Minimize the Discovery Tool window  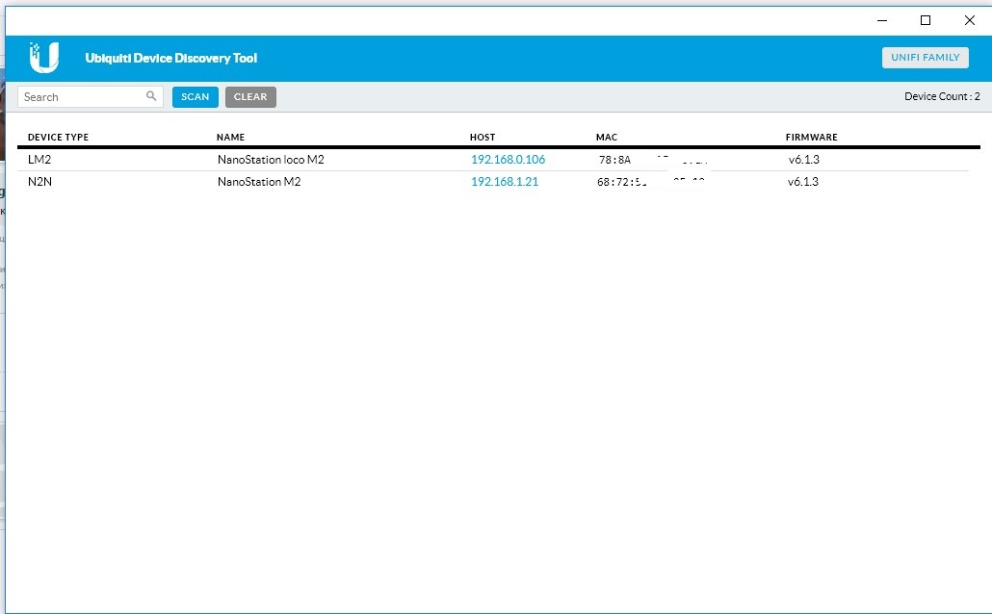(882, 20)
